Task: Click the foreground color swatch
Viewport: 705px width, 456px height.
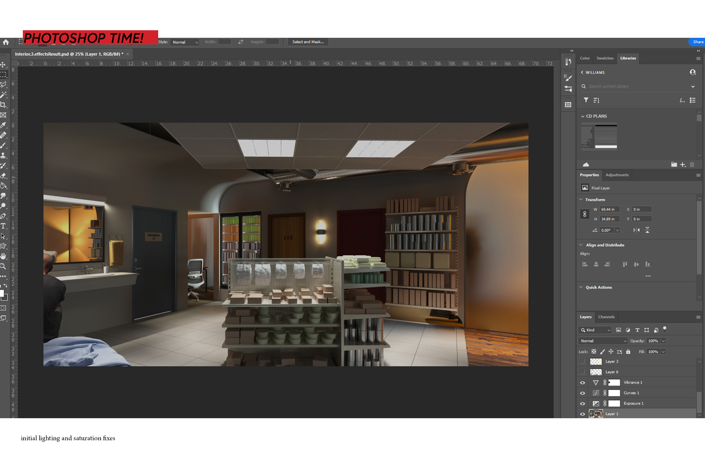Action: coord(2,293)
